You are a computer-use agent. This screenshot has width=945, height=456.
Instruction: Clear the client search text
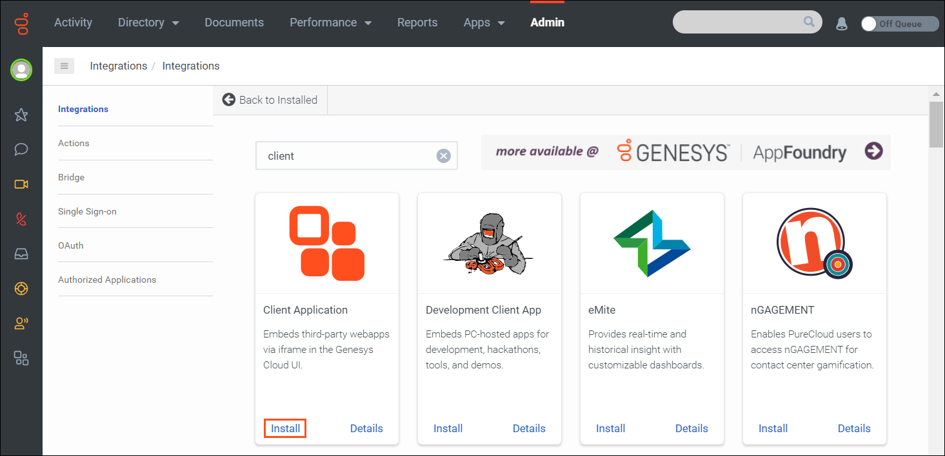click(443, 156)
